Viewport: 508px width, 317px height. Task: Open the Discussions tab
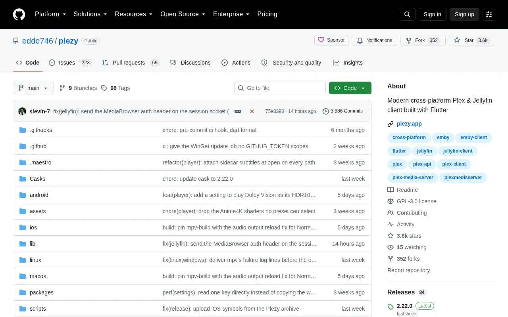190,63
